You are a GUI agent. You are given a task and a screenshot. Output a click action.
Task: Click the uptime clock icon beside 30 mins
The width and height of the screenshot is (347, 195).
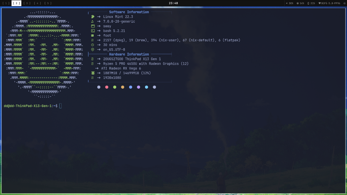tap(93, 45)
